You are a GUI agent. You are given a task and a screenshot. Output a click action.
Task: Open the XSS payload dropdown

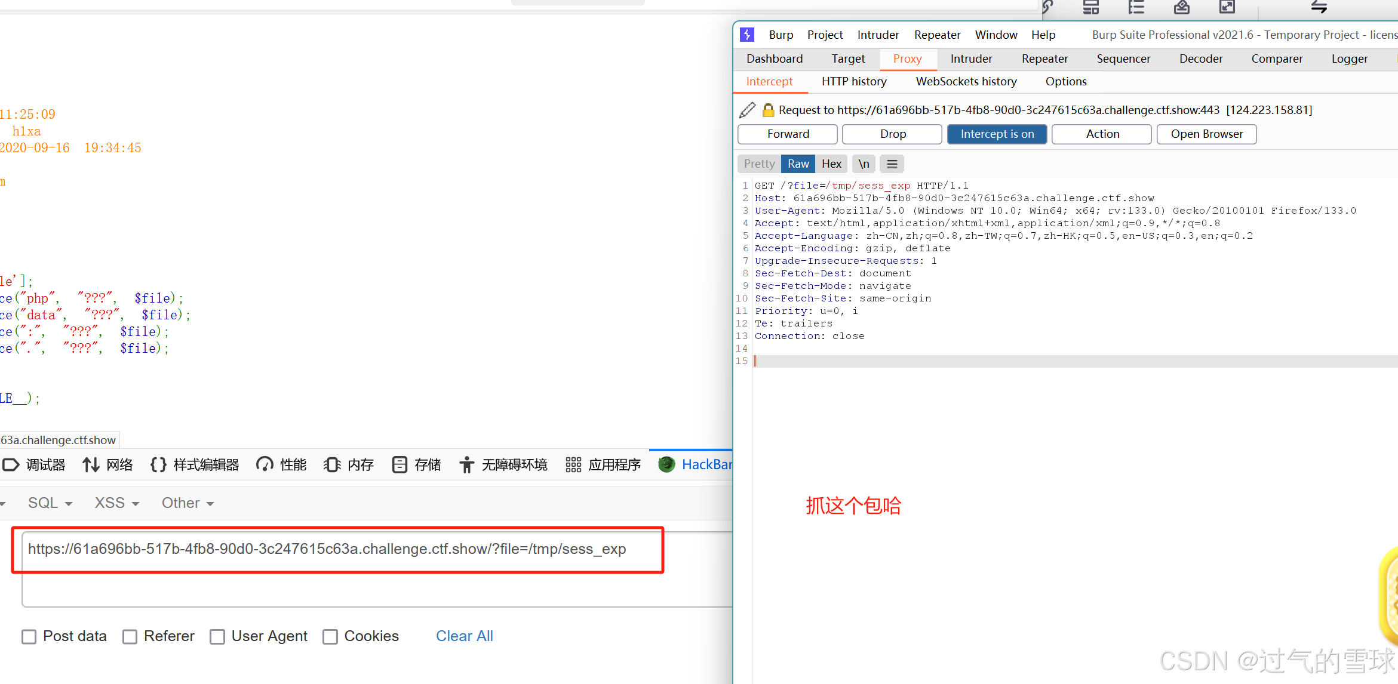[x=116, y=503]
